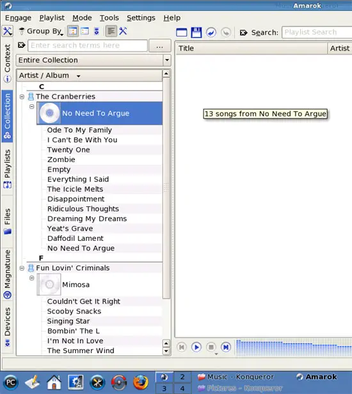Click the redo playlist icon
Screen dimensions: 352x394
pos(226,33)
